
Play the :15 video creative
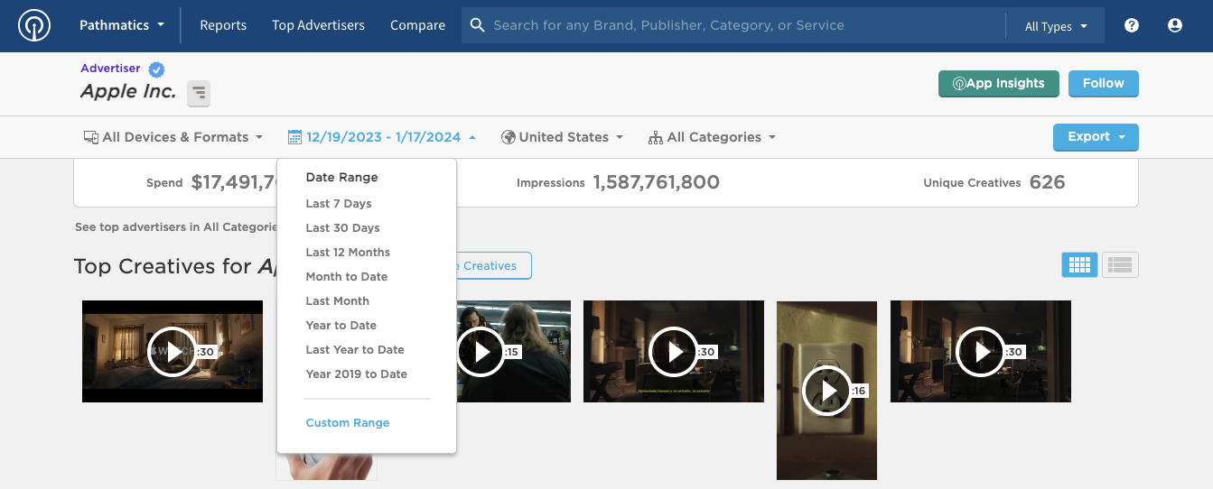pos(480,351)
